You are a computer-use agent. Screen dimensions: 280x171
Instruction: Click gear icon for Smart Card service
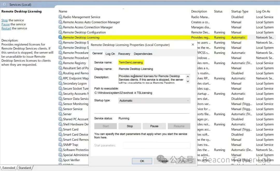click(x=60, y=129)
